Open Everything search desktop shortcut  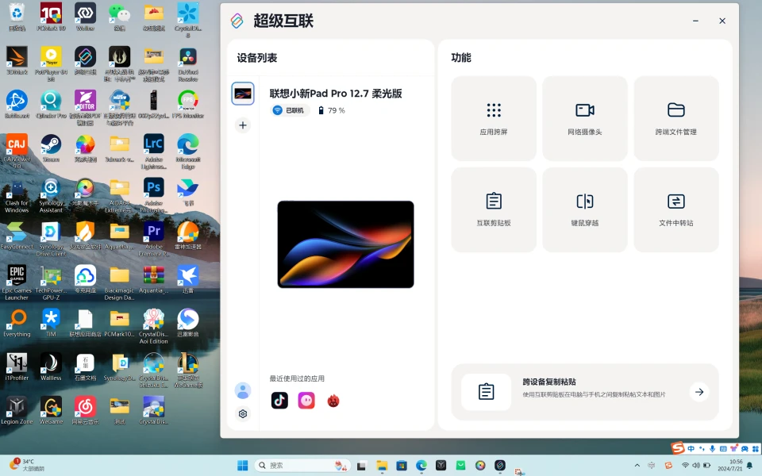click(x=17, y=323)
